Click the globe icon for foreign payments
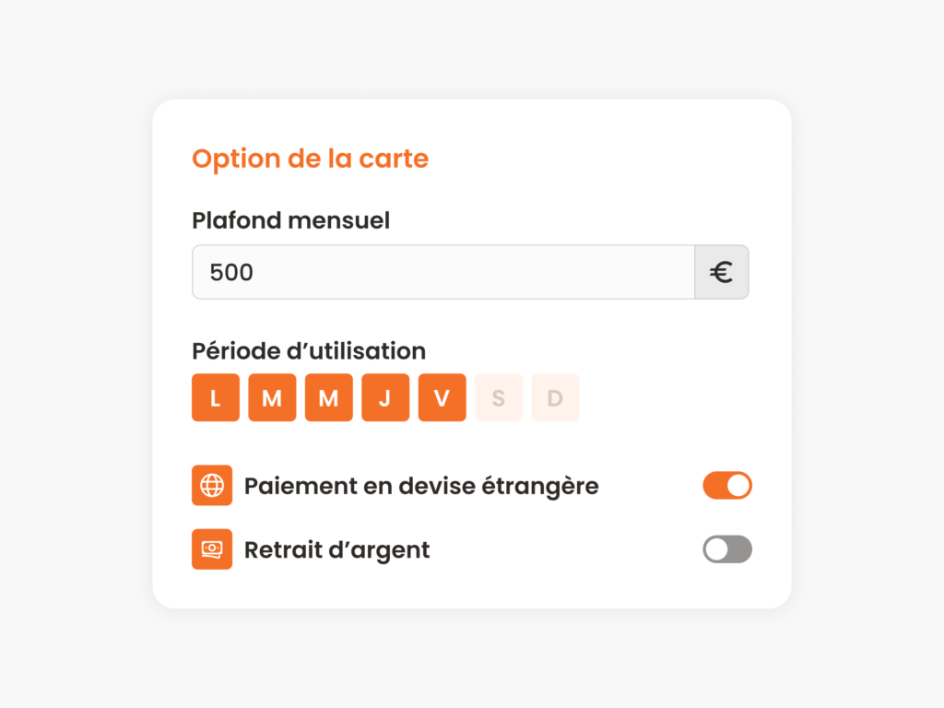 211,486
